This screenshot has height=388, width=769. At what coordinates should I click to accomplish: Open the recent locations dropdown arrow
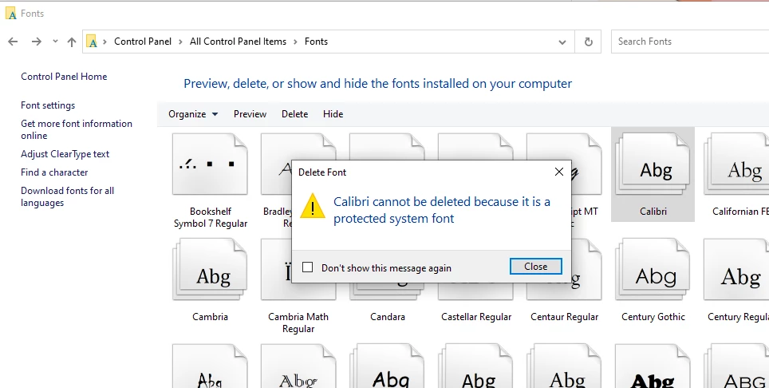point(55,42)
